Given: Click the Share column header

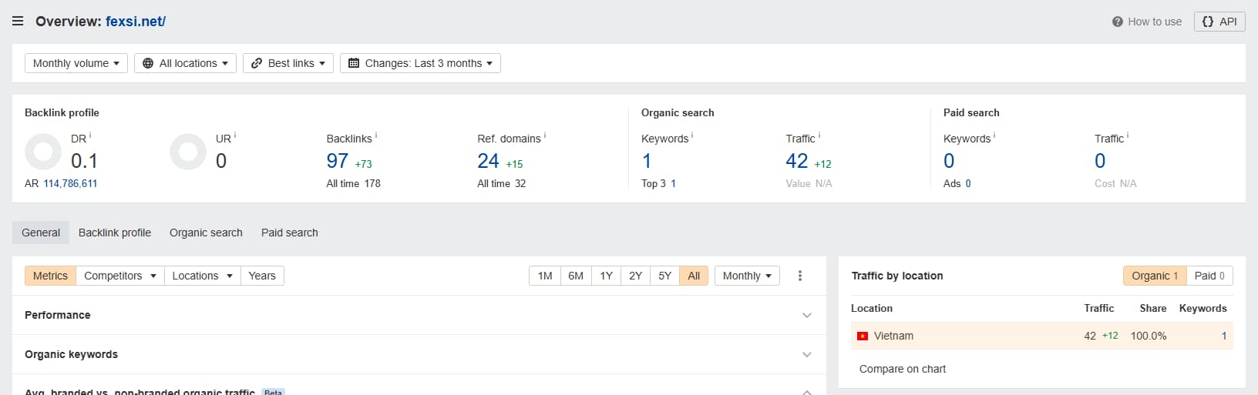Looking at the screenshot, I should pyautogui.click(x=1153, y=308).
